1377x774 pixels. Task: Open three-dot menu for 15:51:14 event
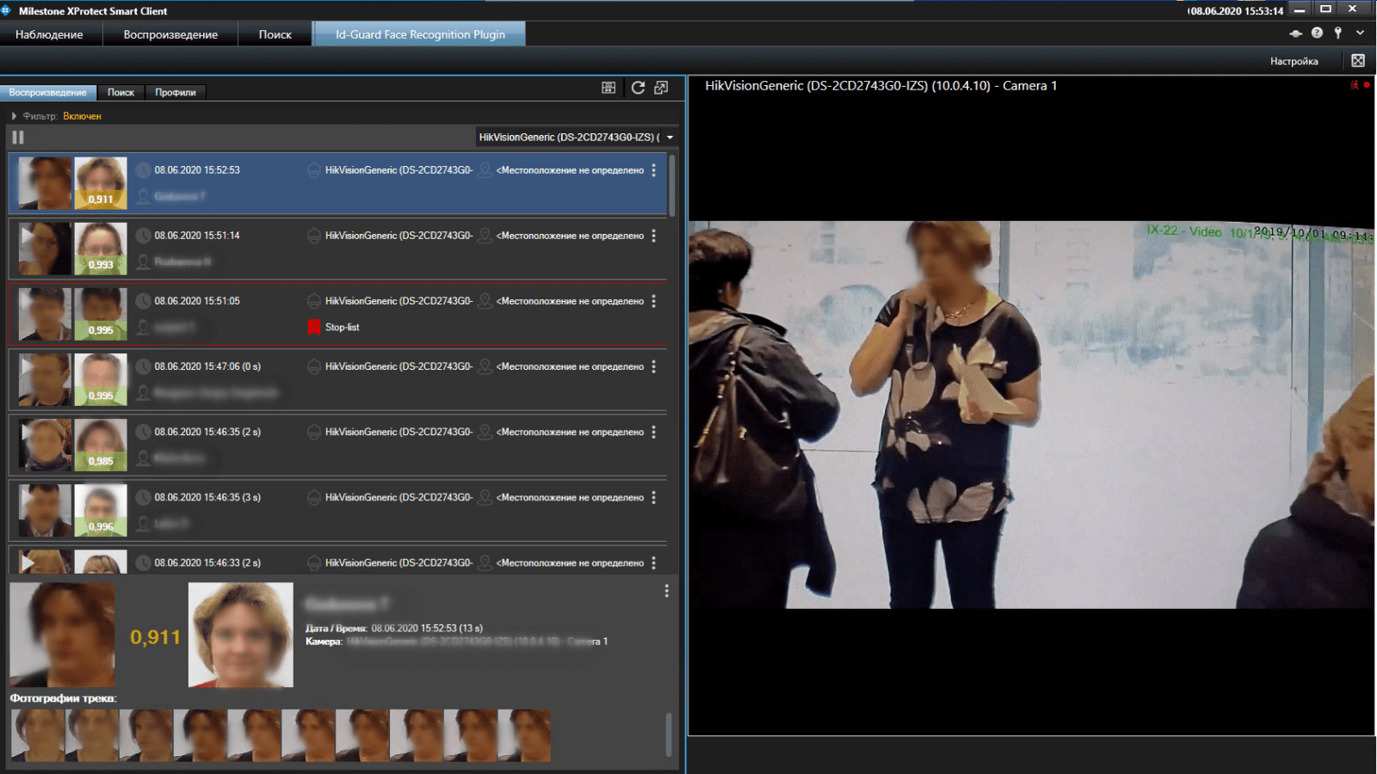tap(654, 236)
